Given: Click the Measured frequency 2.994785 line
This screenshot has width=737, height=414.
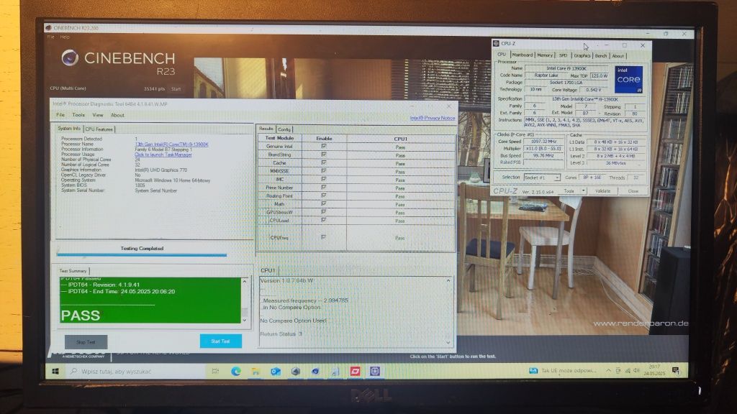Looking at the screenshot, I should click(305, 300).
